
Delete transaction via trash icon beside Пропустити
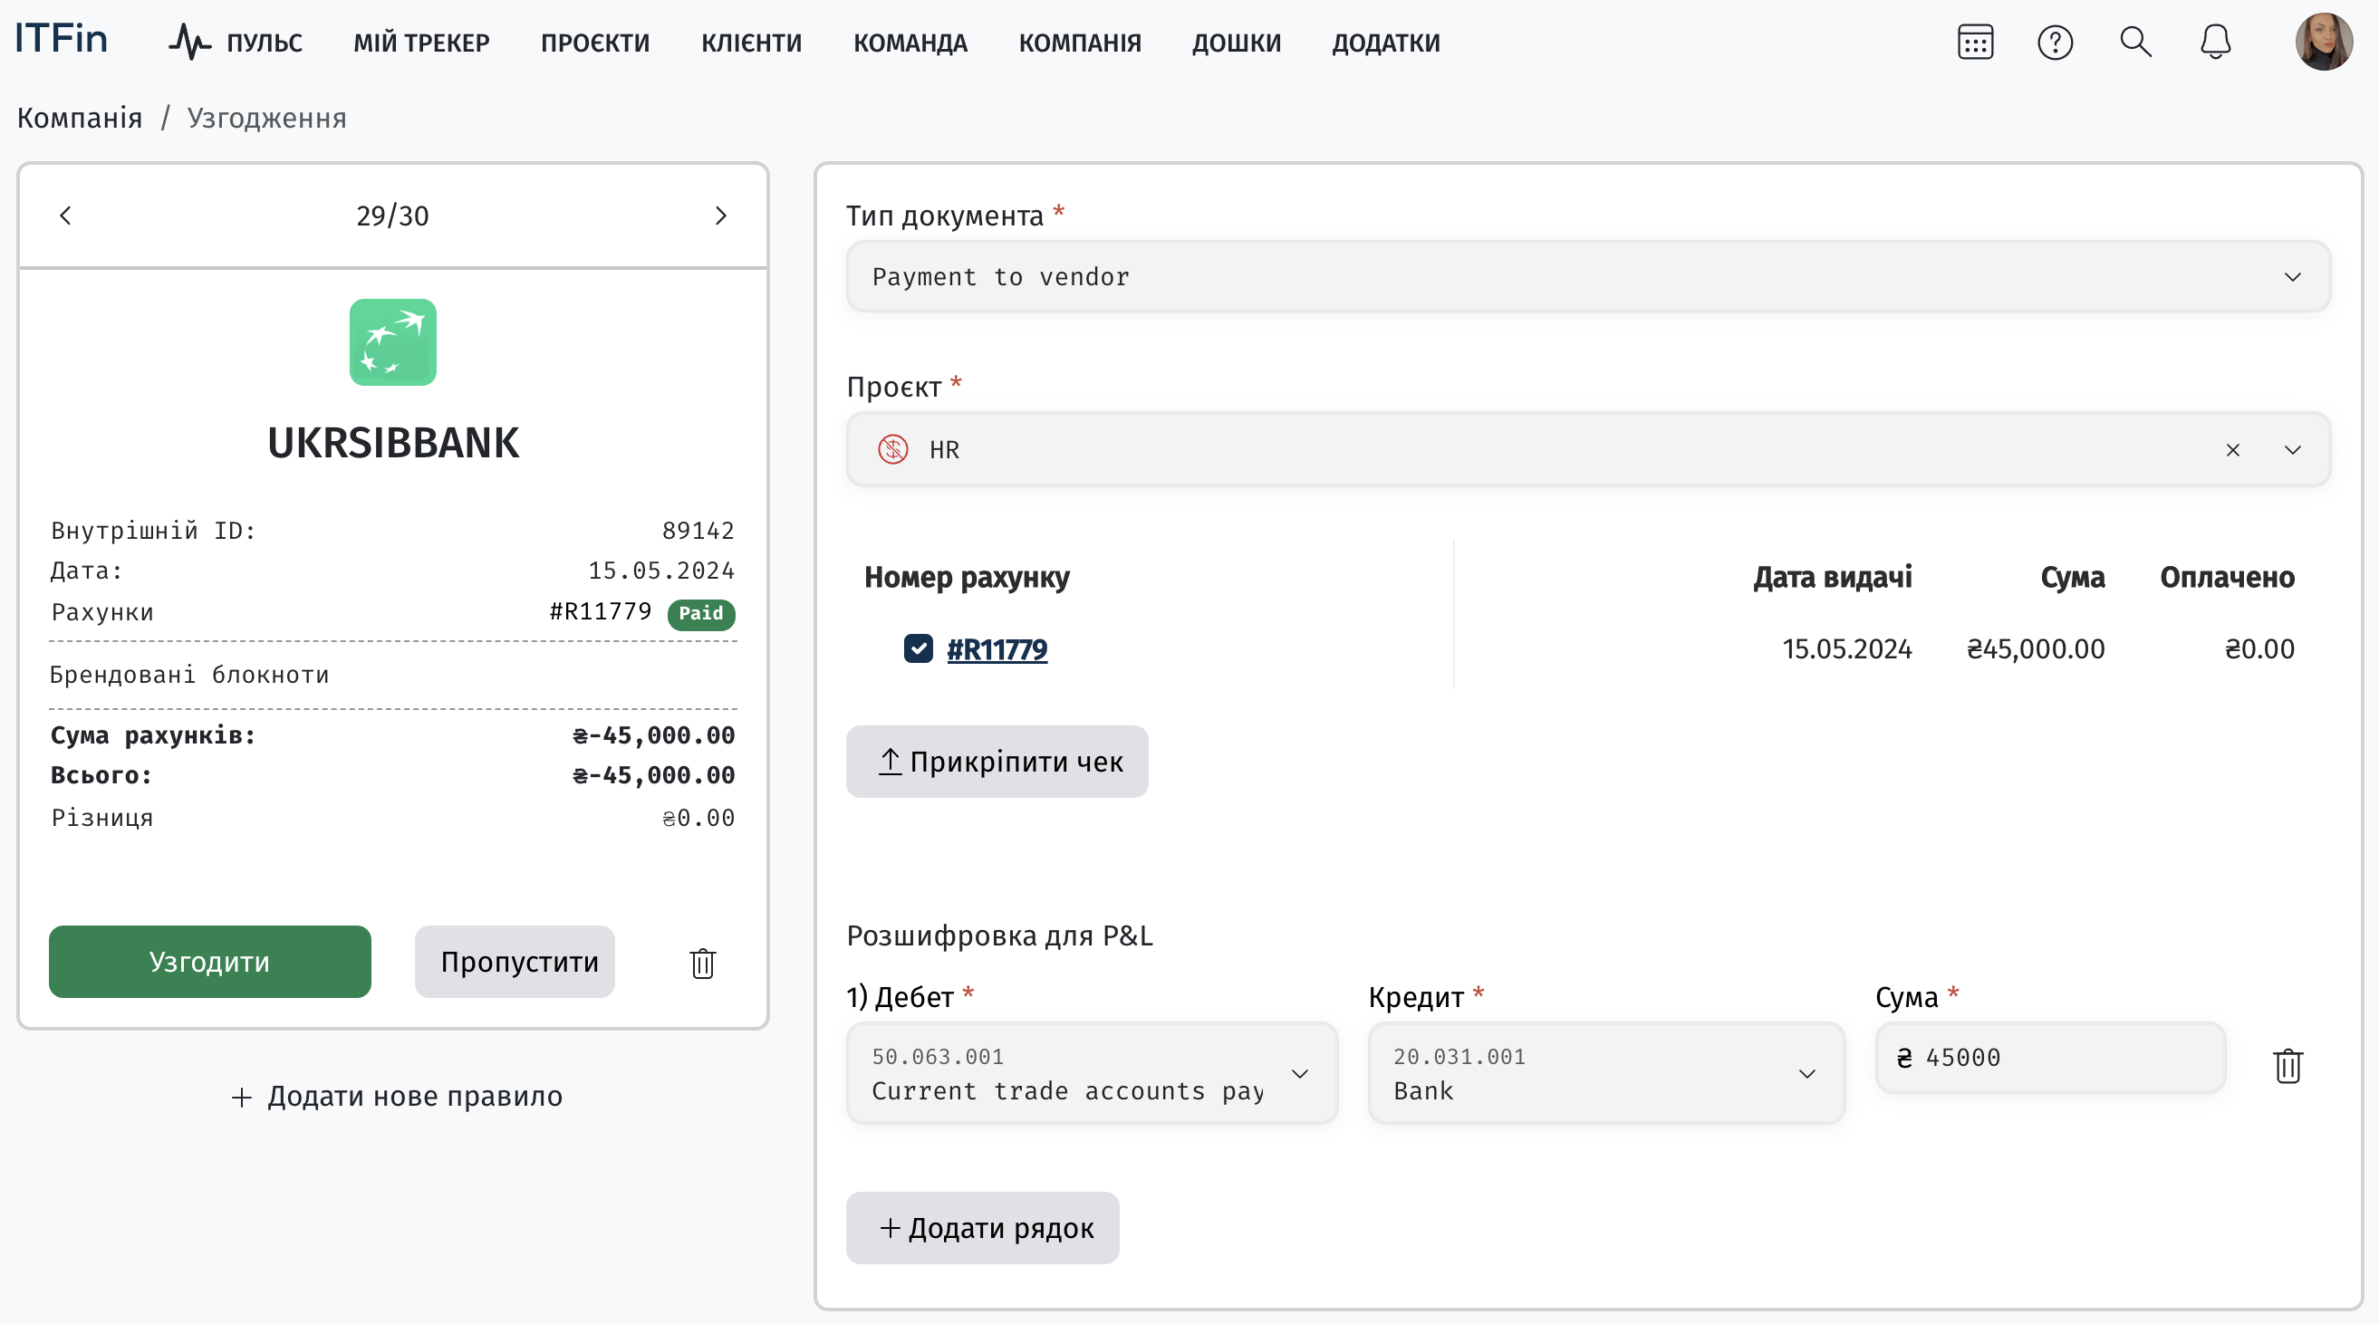pyautogui.click(x=703, y=963)
